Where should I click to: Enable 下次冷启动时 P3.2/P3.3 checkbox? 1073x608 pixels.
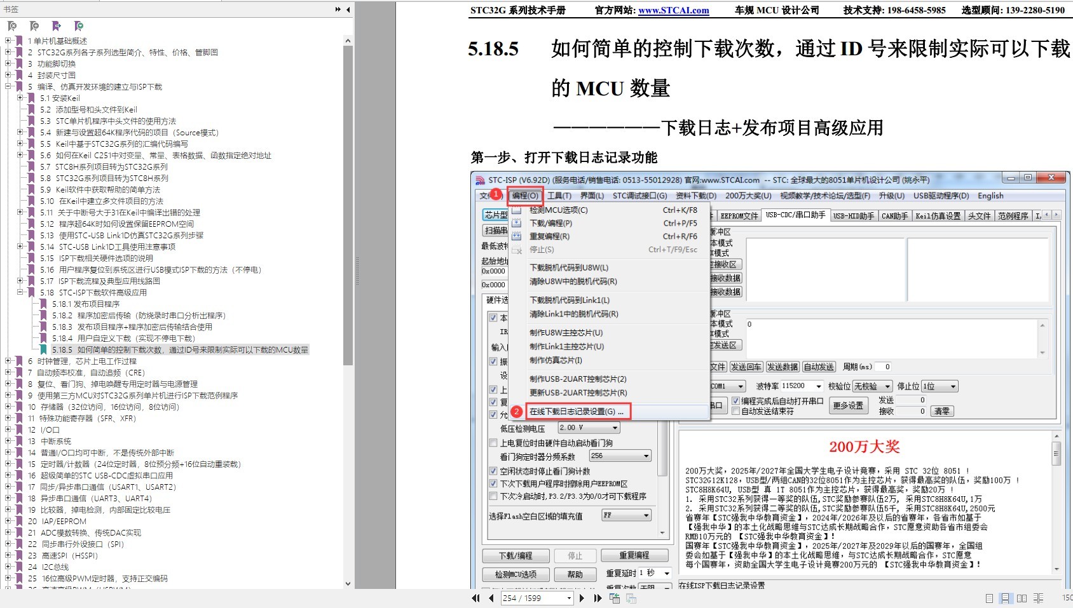click(x=493, y=496)
